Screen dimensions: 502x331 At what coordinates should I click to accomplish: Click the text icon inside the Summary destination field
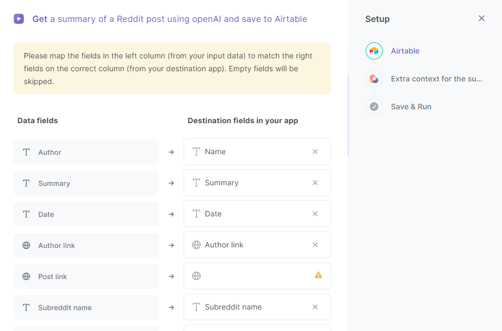coord(195,183)
